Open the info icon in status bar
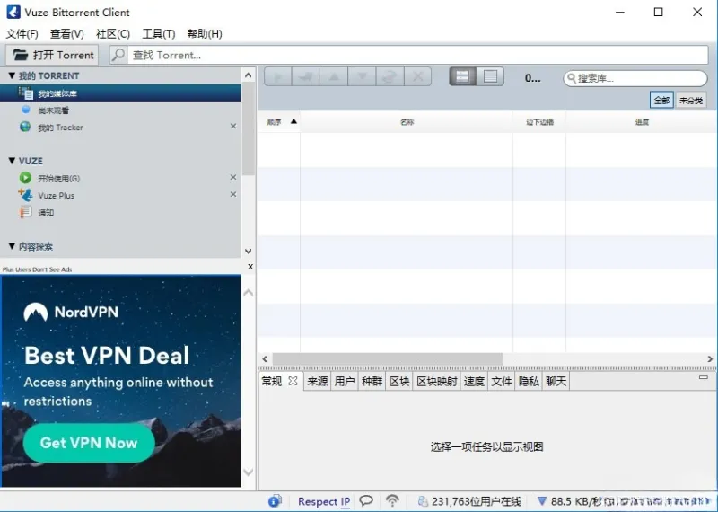The width and height of the screenshot is (718, 512). click(275, 501)
